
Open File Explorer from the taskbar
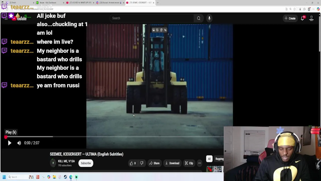pyautogui.click(x=54, y=177)
